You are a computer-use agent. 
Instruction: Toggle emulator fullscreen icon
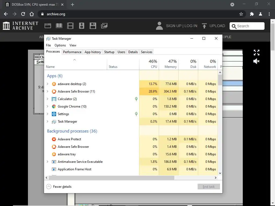[256, 52]
